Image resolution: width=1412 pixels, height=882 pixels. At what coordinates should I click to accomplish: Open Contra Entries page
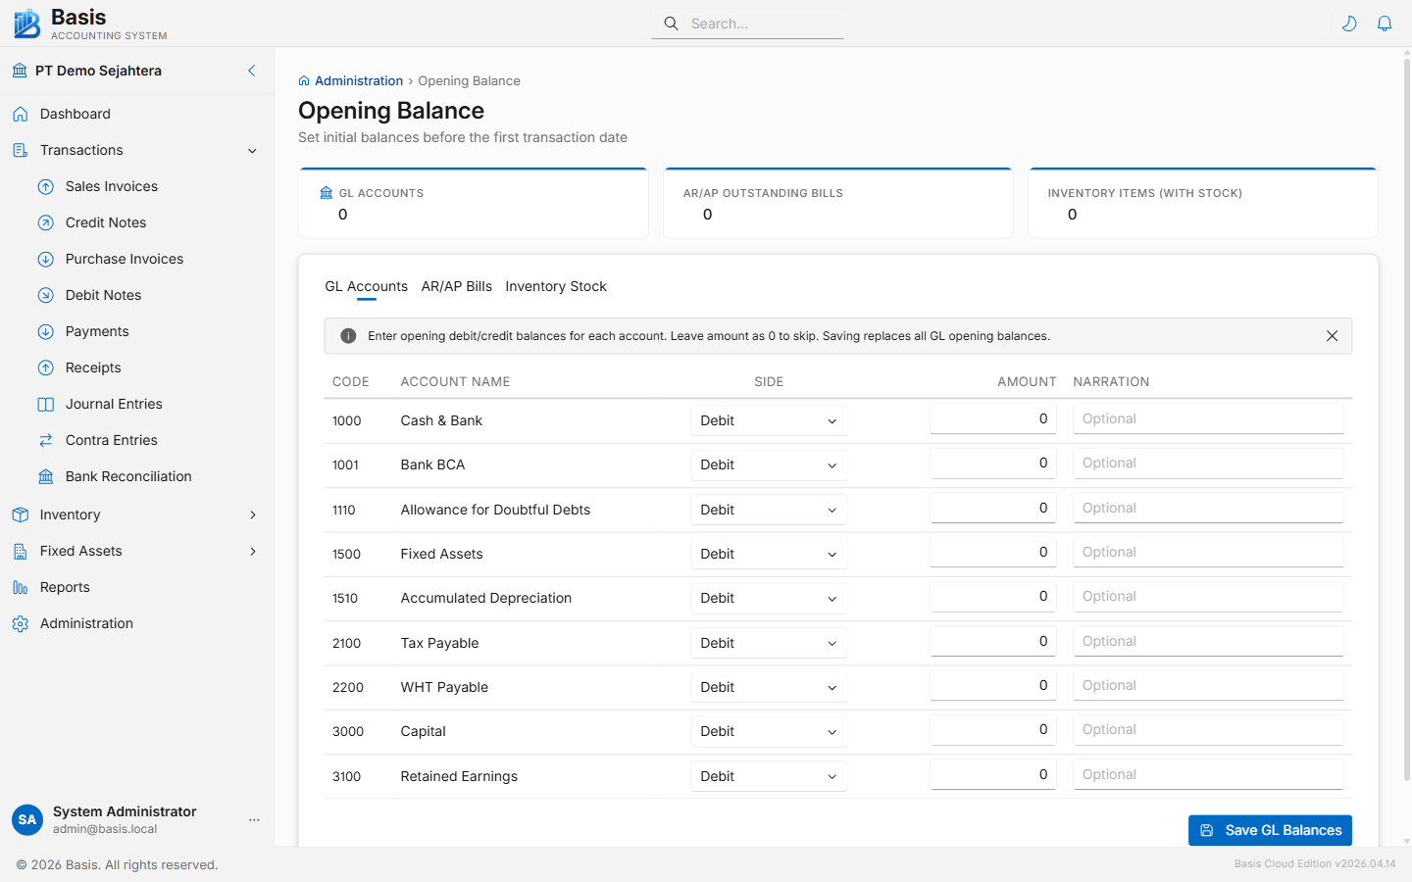[x=111, y=440]
